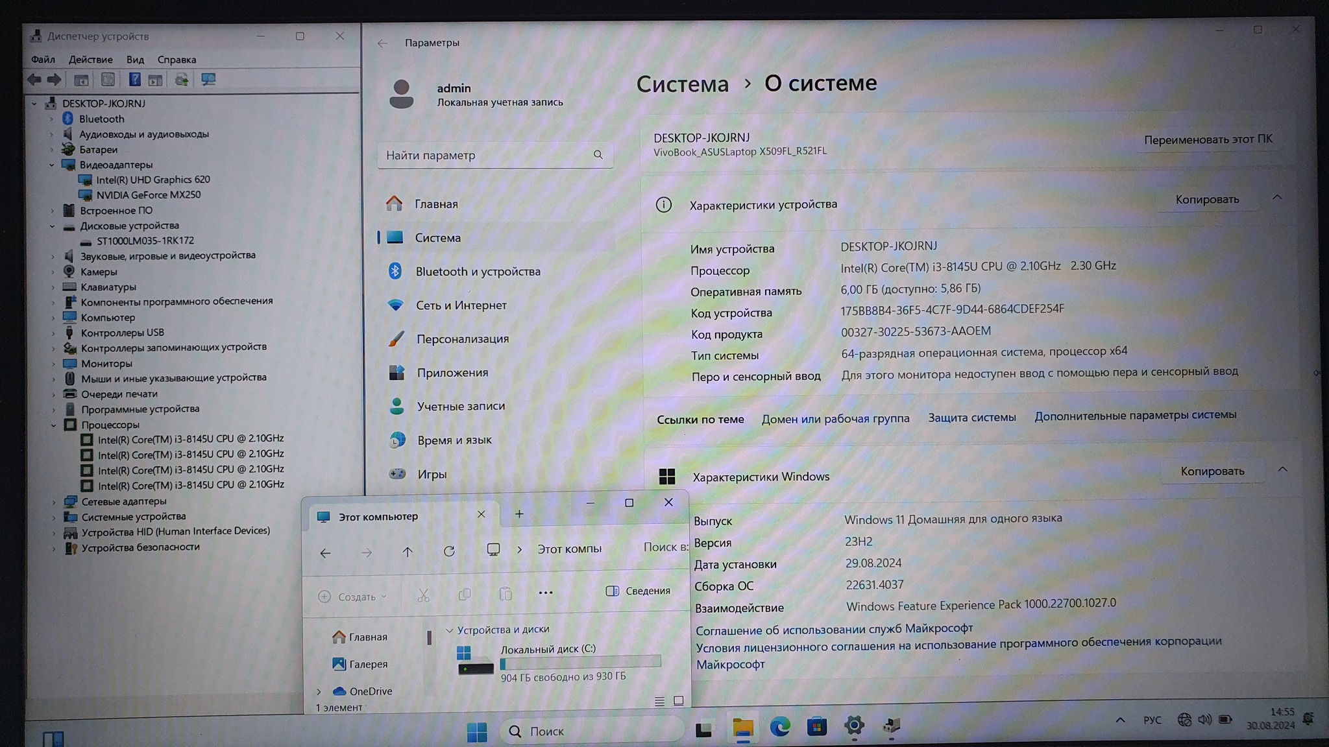Open the Защита системы link
The width and height of the screenshot is (1329, 747).
[x=971, y=418]
